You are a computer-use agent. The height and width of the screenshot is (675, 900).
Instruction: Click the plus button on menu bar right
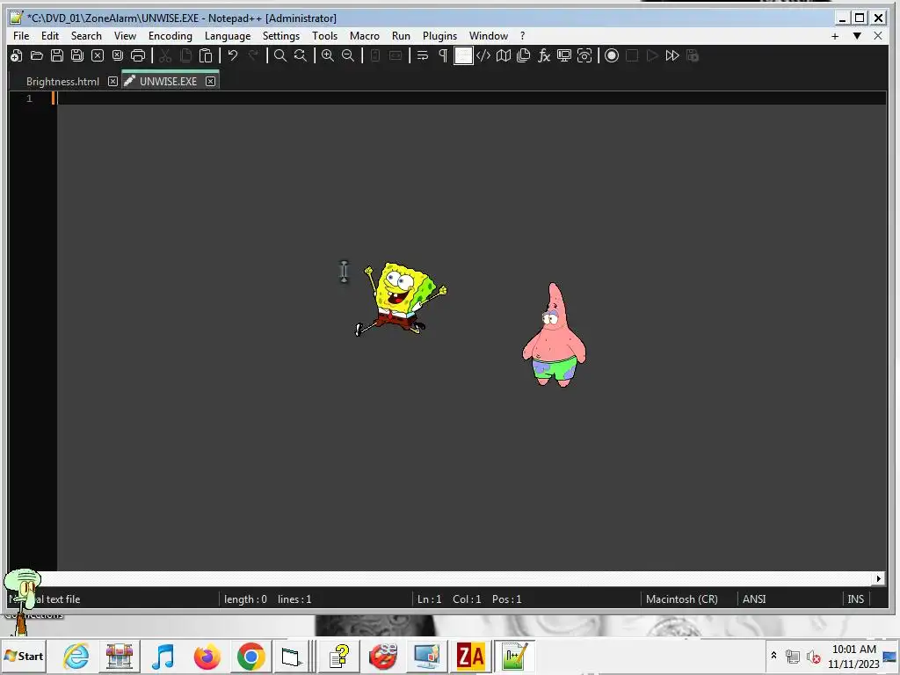(x=835, y=36)
